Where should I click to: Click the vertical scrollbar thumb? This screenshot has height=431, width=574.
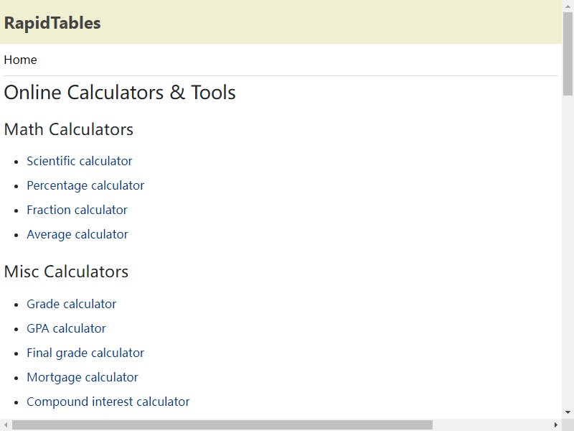568,53
